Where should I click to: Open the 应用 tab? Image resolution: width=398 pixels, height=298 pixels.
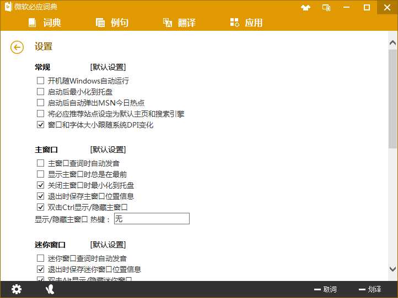[x=246, y=23]
